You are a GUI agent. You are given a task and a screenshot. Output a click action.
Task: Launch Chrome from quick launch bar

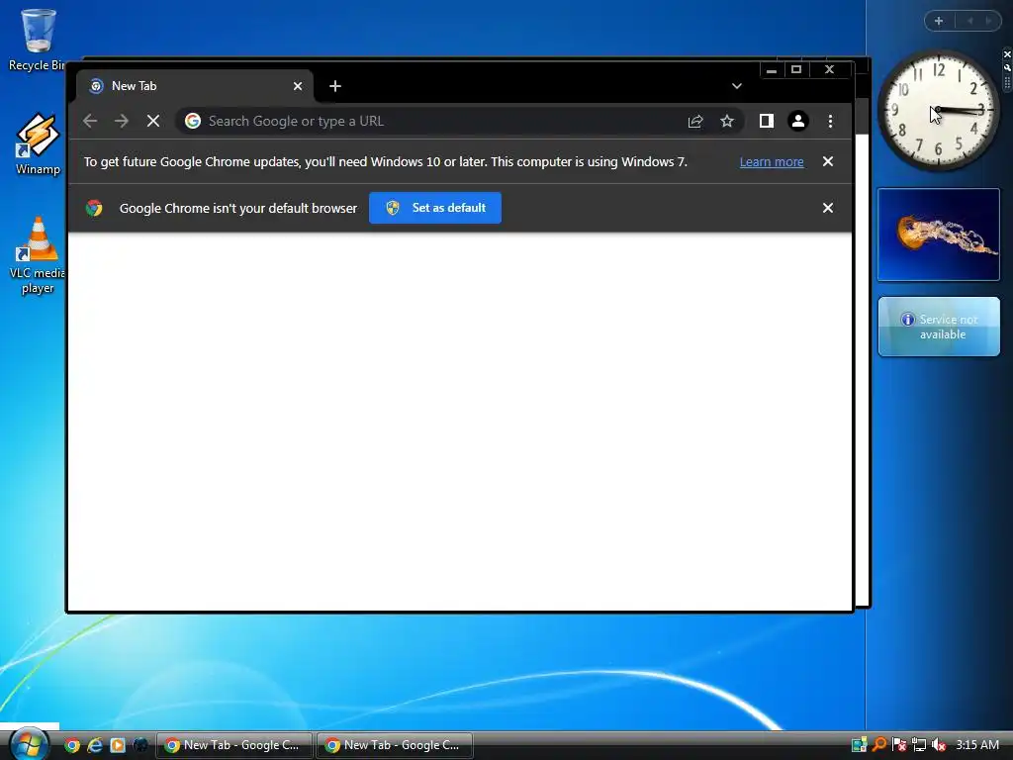pos(72,745)
